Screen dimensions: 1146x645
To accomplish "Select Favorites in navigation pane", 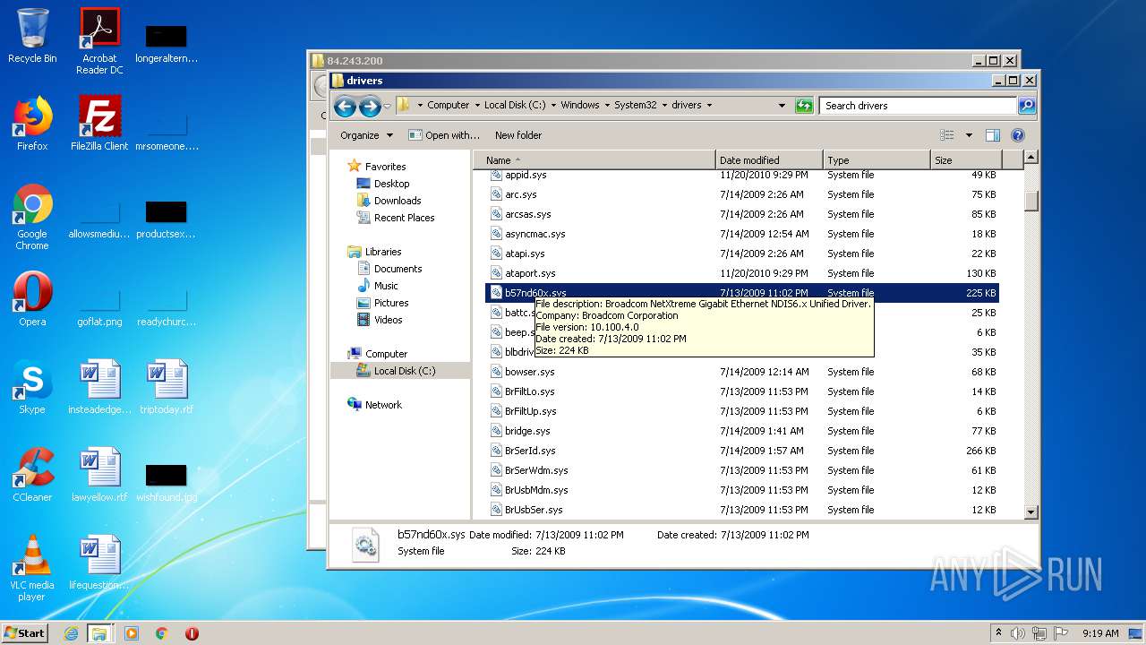I will tap(385, 167).
